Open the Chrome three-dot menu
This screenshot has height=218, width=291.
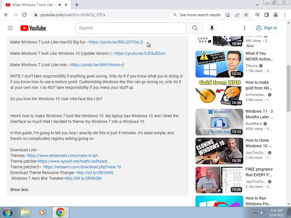tap(285, 15)
